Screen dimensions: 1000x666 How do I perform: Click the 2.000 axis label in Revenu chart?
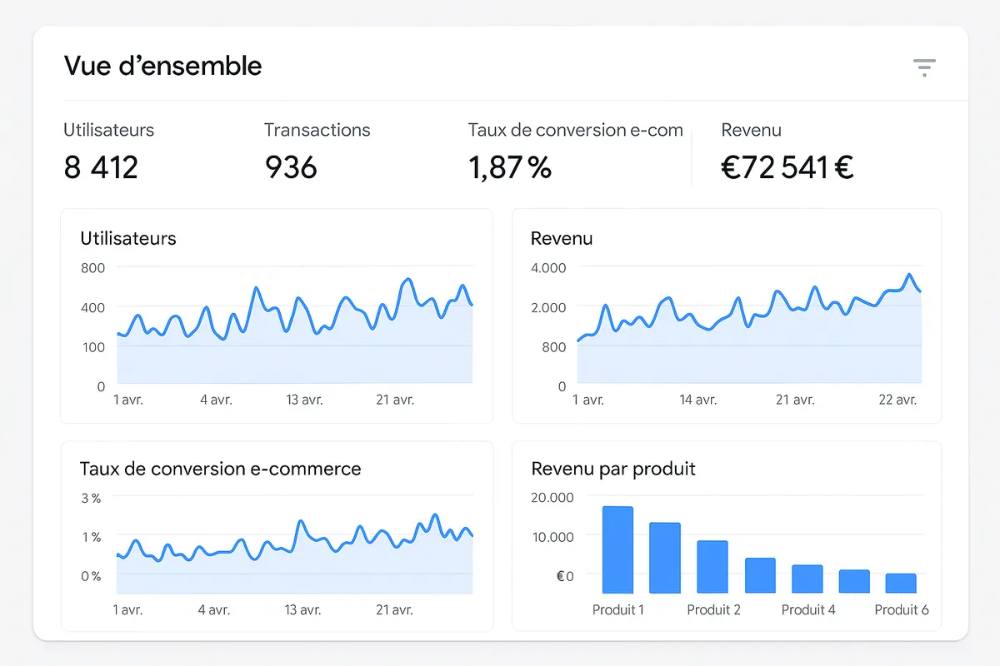548,307
